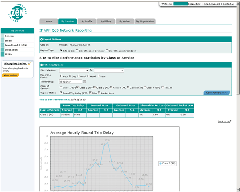
Task: Open the Home tab
Action: coord(49,22)
